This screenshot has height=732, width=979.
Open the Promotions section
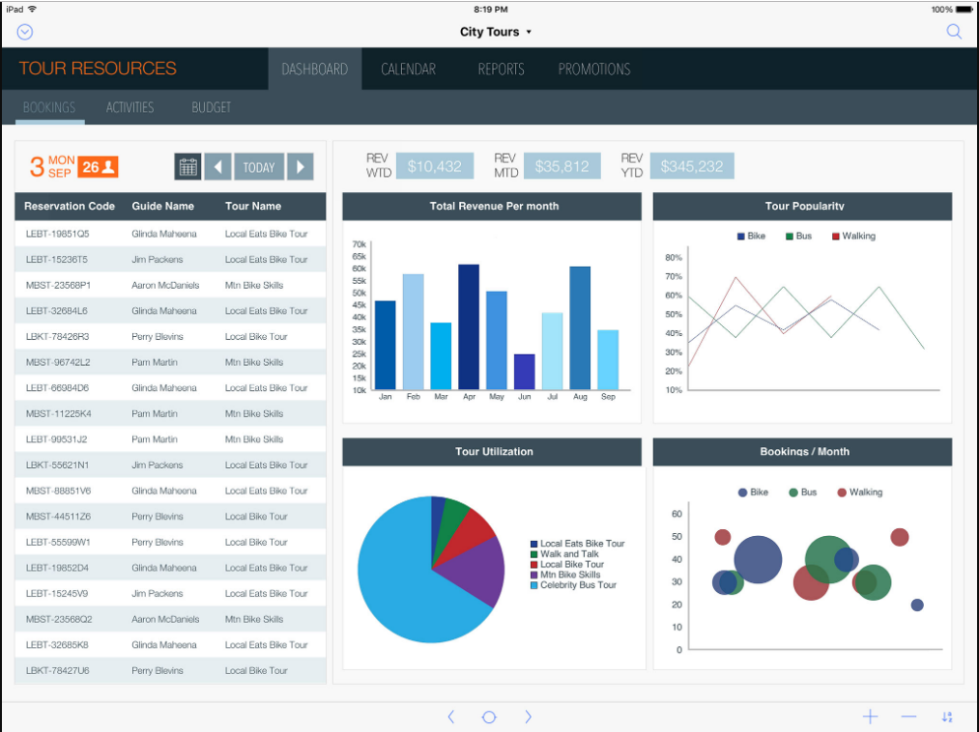point(593,69)
